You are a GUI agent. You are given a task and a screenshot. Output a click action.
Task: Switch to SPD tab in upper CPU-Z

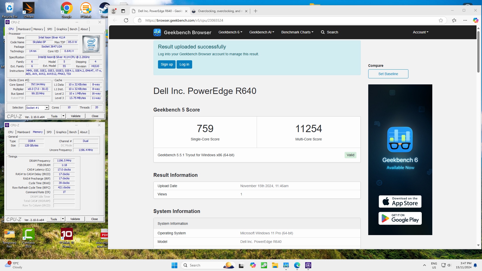click(x=50, y=29)
